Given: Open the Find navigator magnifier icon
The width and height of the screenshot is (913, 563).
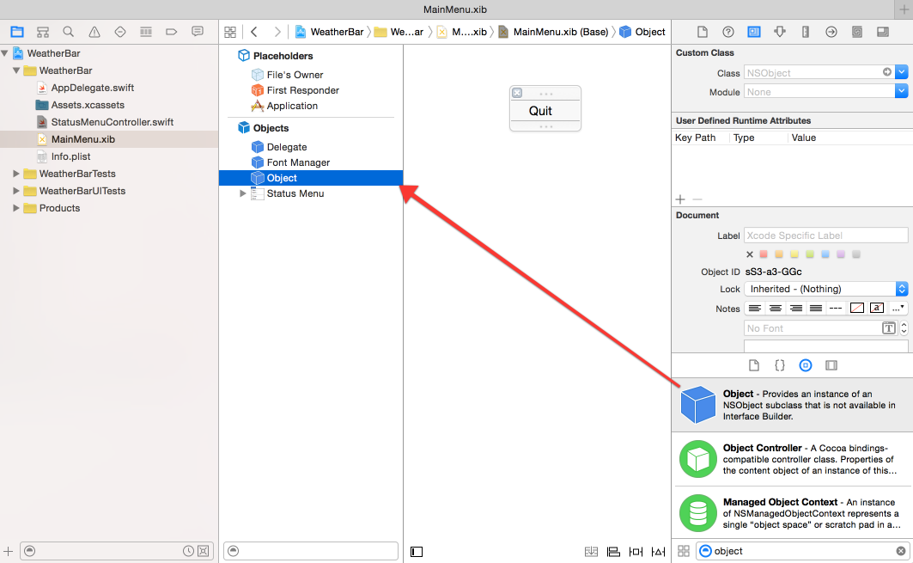Looking at the screenshot, I should 68,32.
